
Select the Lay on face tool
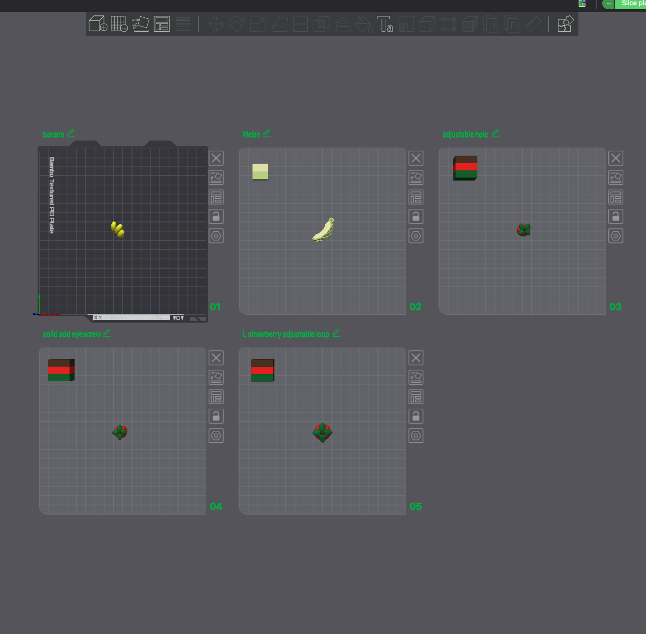279,24
